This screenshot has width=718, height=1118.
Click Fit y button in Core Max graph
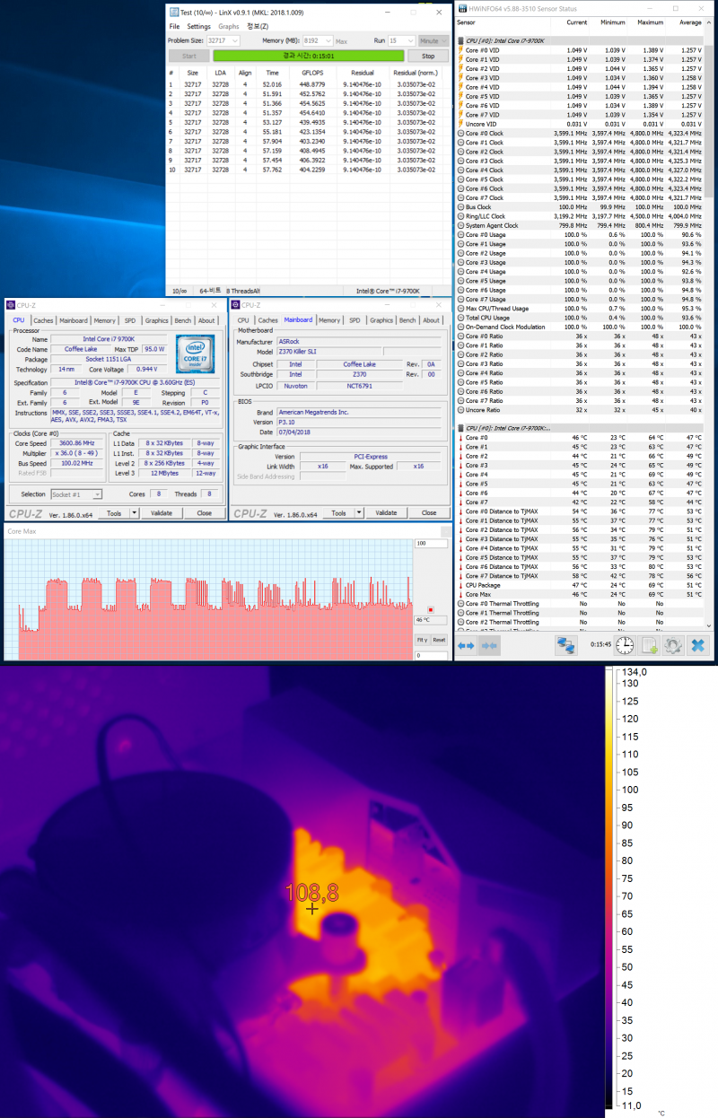(x=422, y=640)
